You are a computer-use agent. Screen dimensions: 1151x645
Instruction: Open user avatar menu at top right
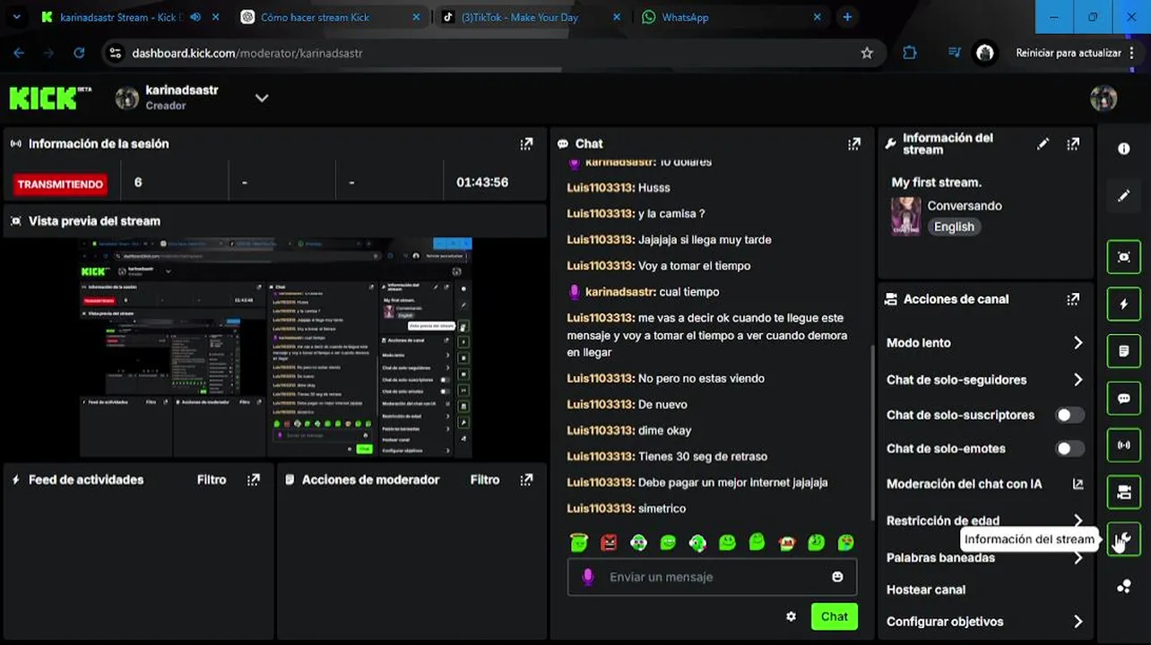(1103, 98)
